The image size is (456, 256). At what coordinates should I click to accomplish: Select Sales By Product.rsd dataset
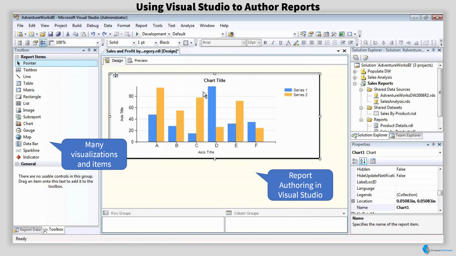[398, 114]
